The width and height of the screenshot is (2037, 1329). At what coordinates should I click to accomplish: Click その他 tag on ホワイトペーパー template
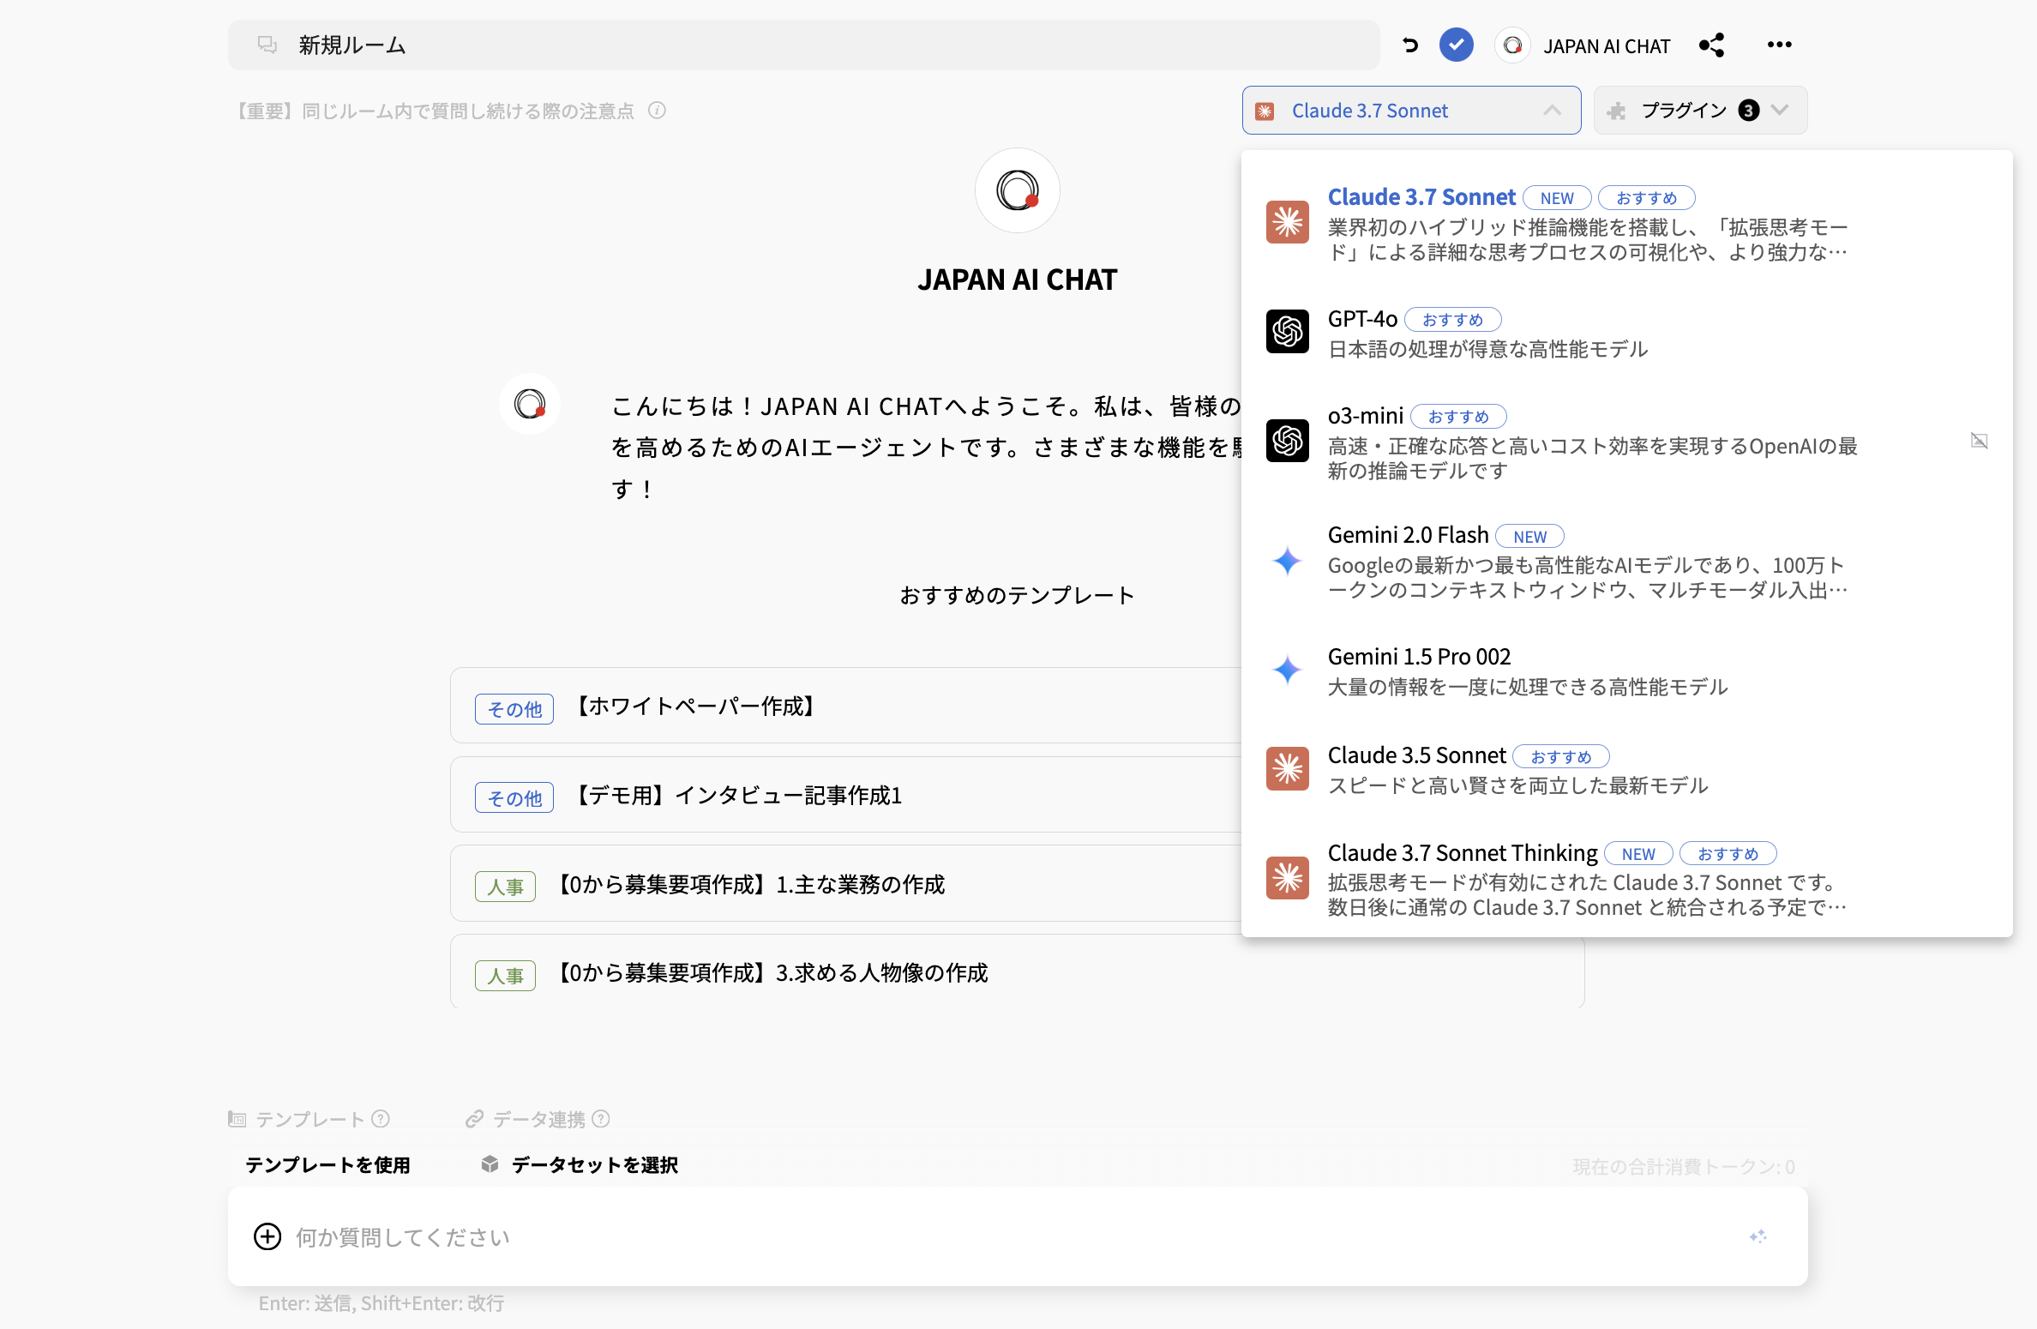coord(514,709)
